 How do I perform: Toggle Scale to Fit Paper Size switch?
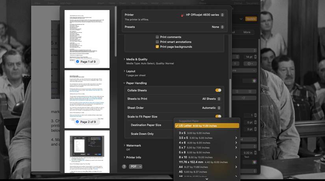[x=218, y=116]
